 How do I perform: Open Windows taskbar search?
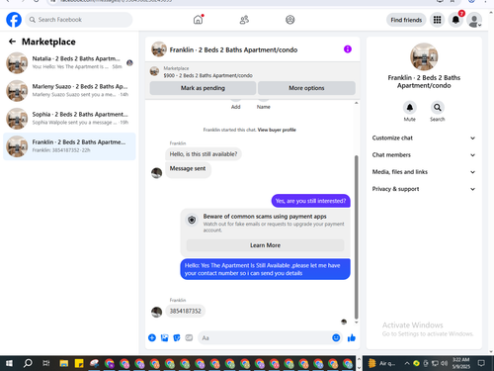(28, 363)
